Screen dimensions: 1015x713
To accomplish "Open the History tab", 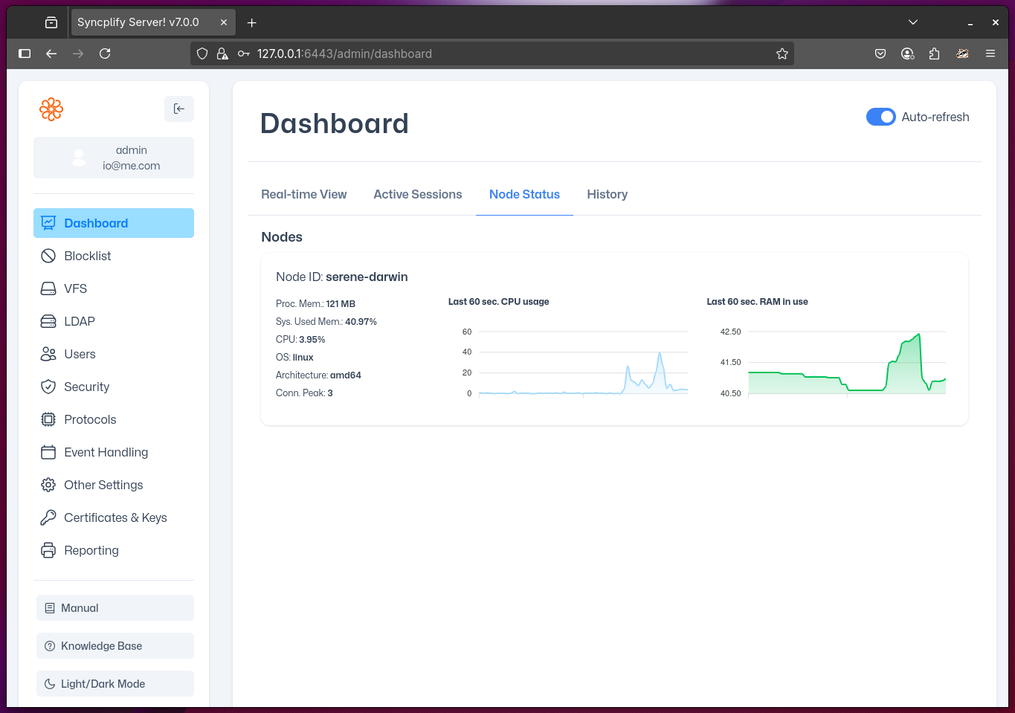I will coord(607,194).
